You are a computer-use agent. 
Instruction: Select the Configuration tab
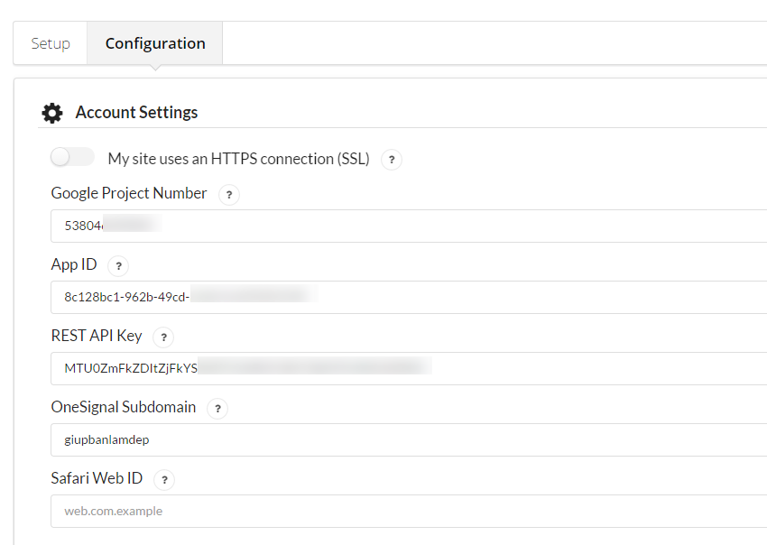[x=155, y=43]
